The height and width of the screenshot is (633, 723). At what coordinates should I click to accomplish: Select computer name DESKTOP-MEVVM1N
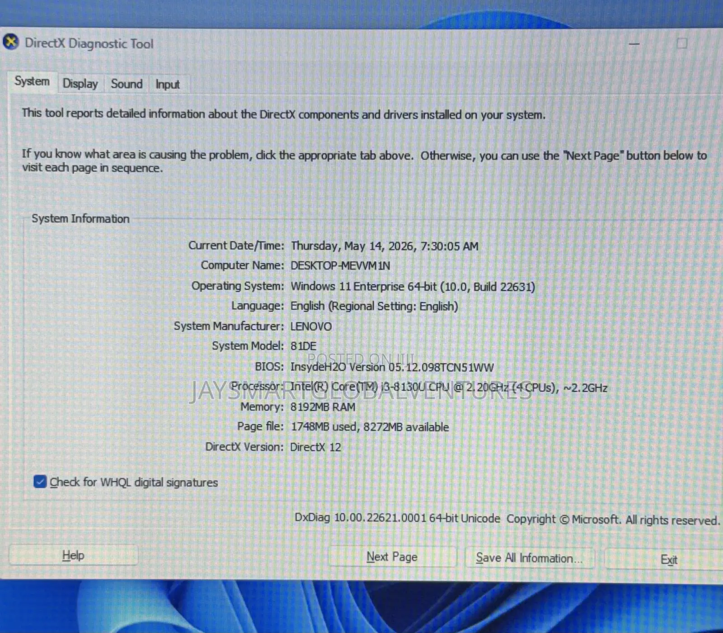point(340,265)
